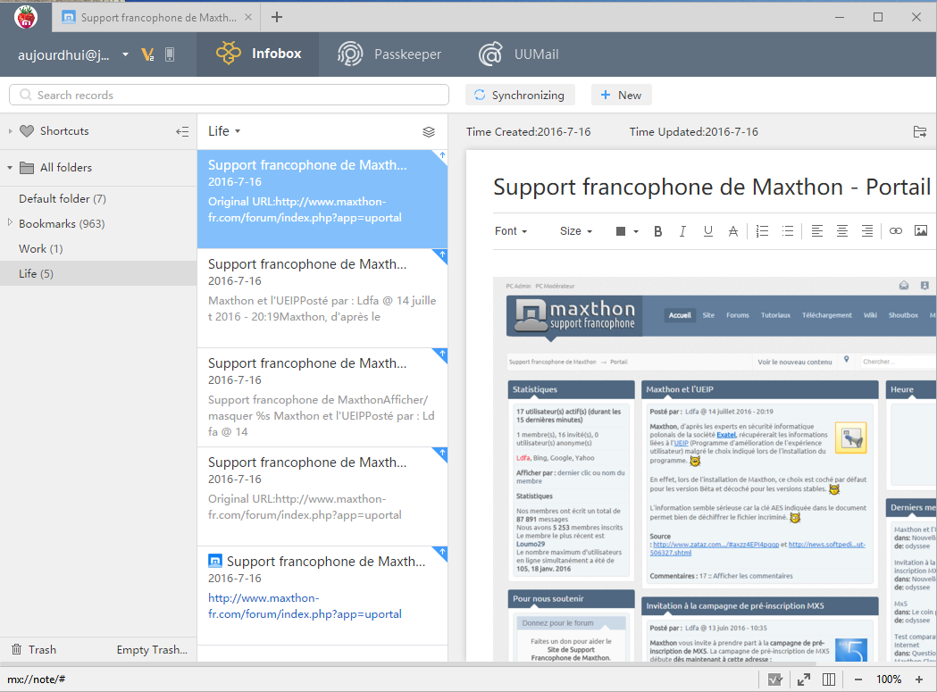Image resolution: width=937 pixels, height=692 pixels.
Task: Open a new browser tab with plus
Action: (277, 17)
